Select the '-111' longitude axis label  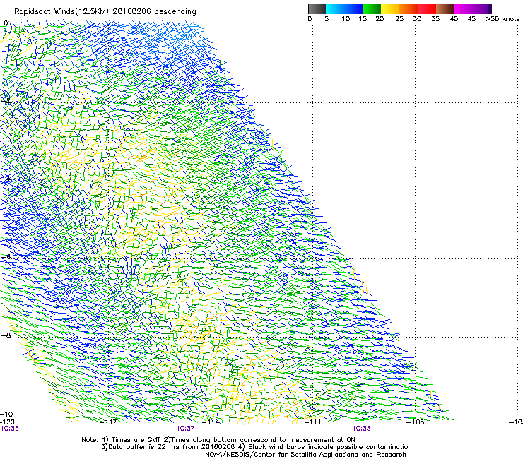(313, 422)
